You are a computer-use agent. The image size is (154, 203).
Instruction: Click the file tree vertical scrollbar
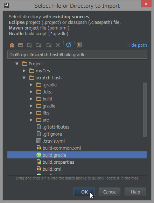point(145,110)
